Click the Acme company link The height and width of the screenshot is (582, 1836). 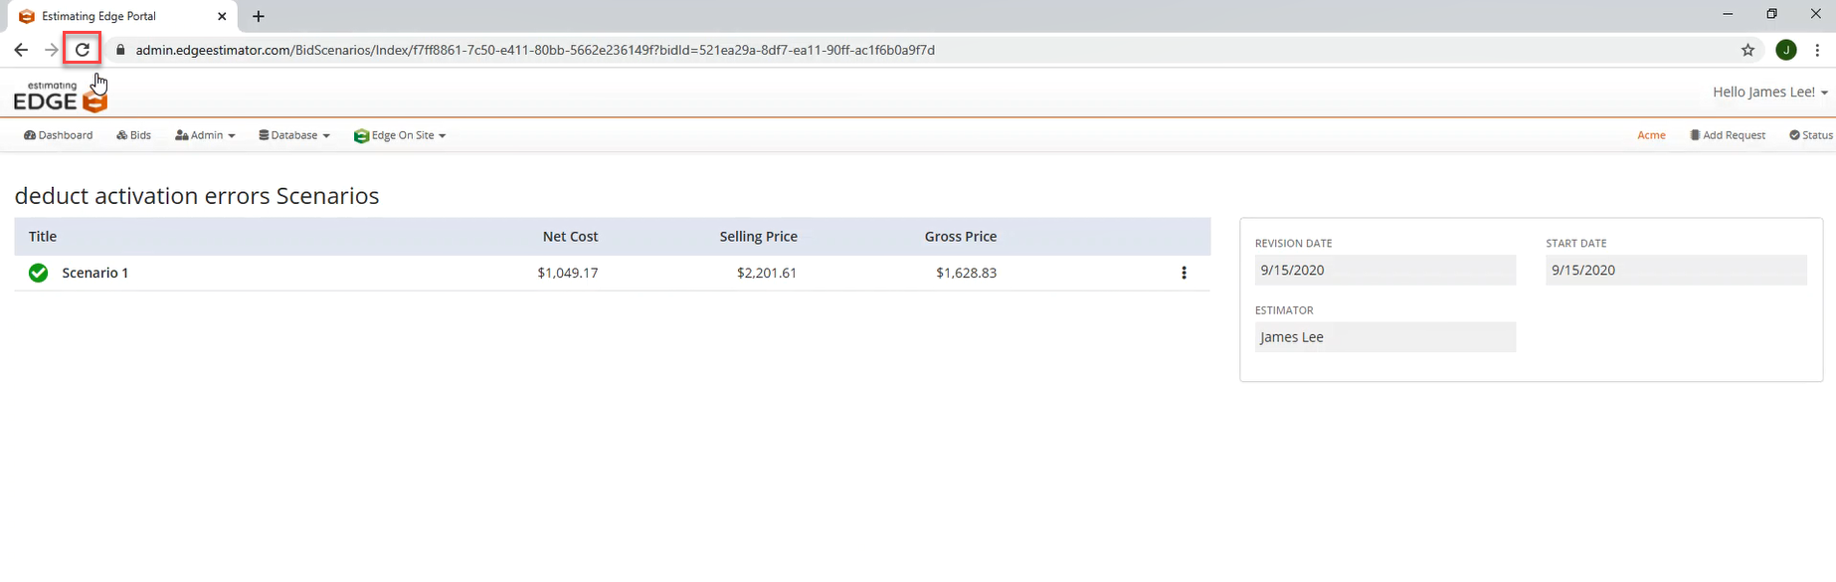click(x=1651, y=135)
